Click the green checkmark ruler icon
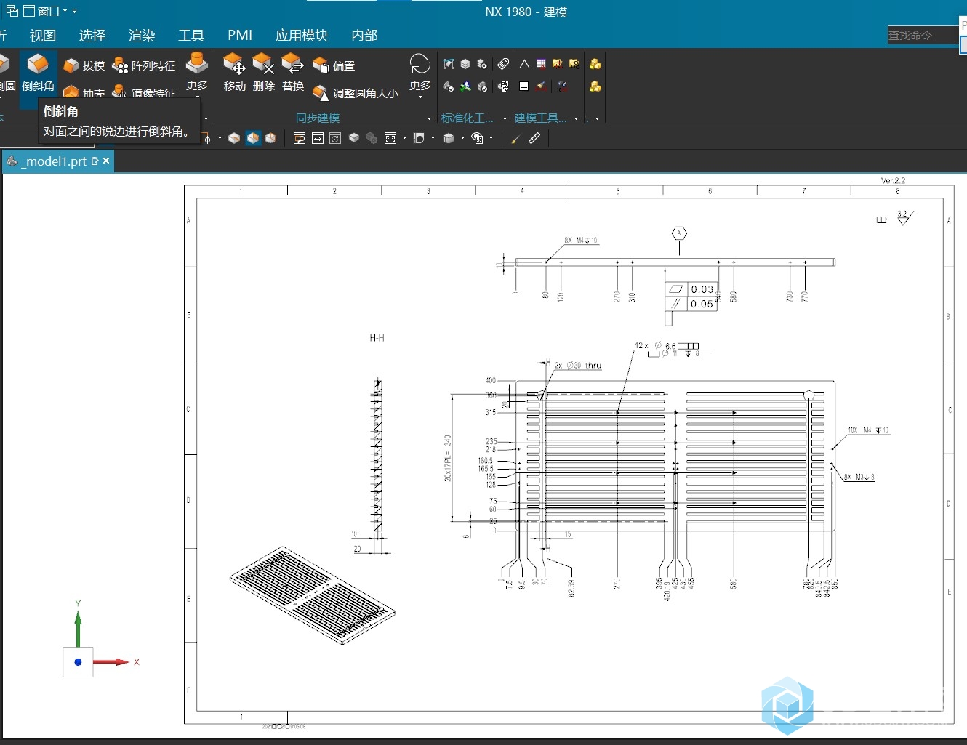967x745 pixels. [x=465, y=86]
